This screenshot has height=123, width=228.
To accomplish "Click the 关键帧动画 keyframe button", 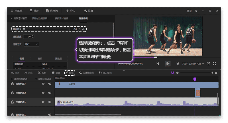I will pos(86,73).
